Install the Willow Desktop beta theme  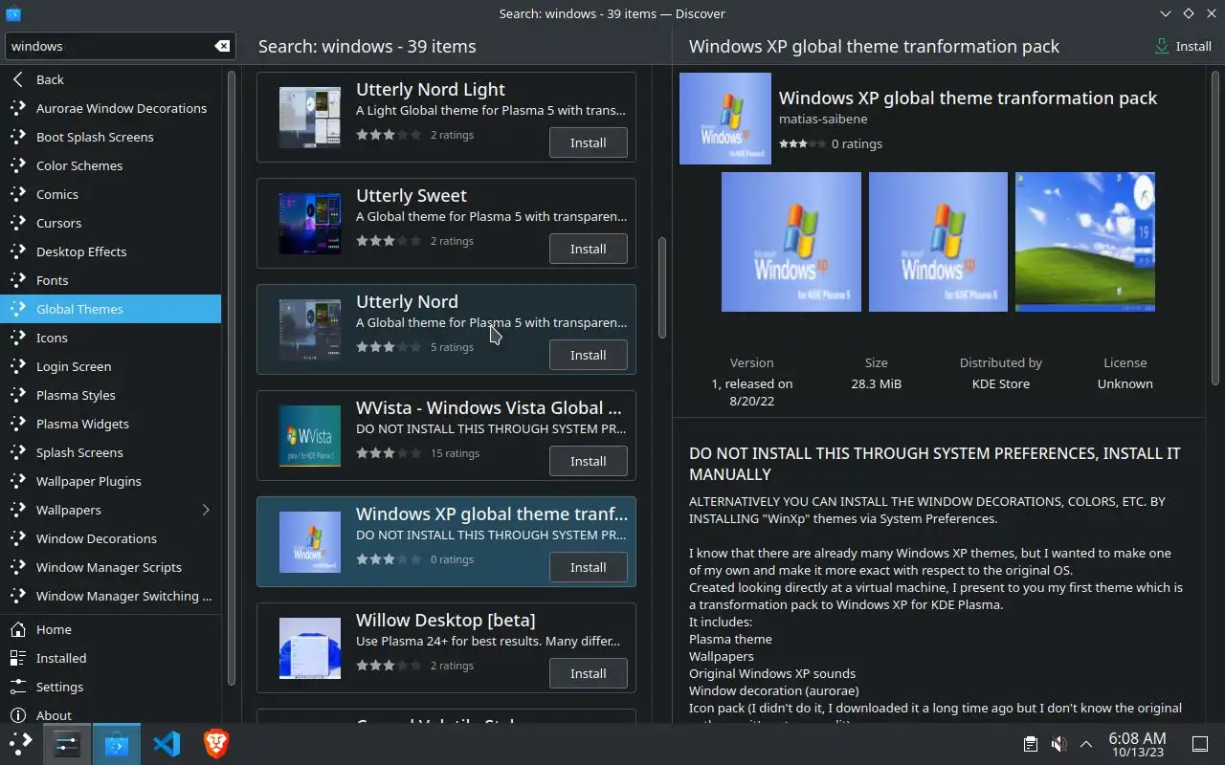589,673
